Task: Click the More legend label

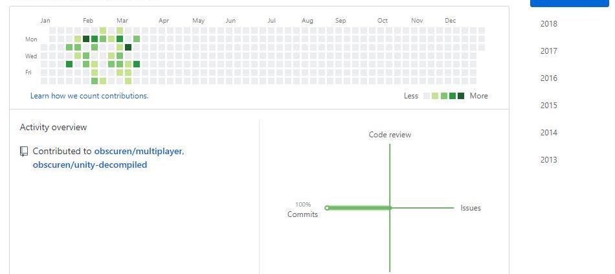Action: [x=479, y=96]
